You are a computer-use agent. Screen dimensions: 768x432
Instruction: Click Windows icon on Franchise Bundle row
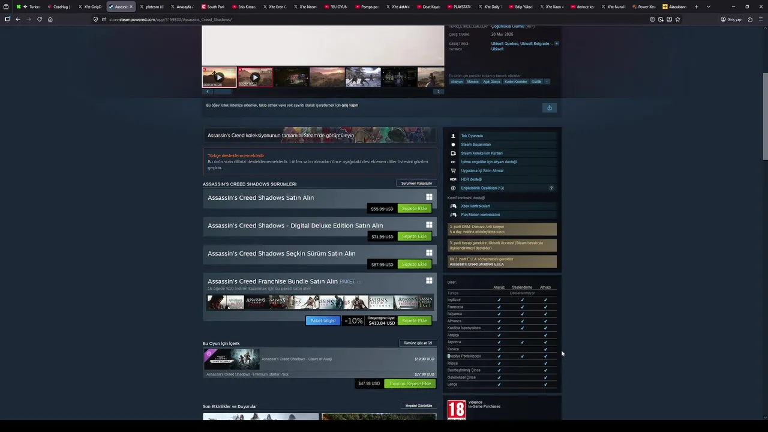[x=429, y=280]
